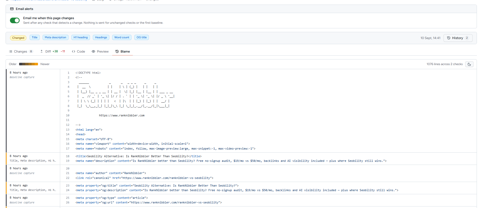The height and width of the screenshot is (208, 482).
Task: Click the https://www.ranknibbler.com URL on line 10
Action: coord(122,115)
